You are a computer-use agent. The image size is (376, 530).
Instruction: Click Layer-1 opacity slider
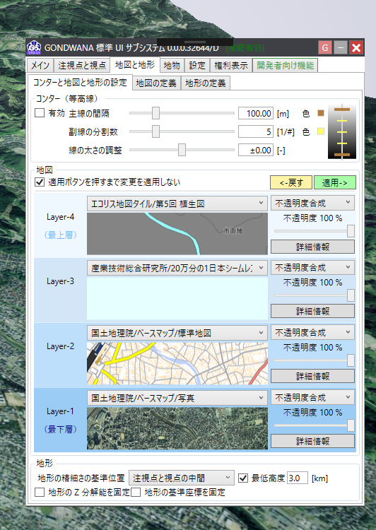click(314, 425)
